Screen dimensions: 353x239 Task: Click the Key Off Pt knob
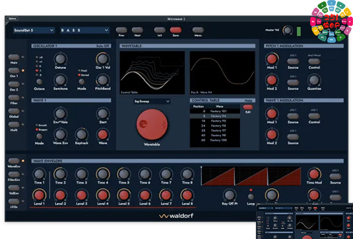tap(230, 195)
